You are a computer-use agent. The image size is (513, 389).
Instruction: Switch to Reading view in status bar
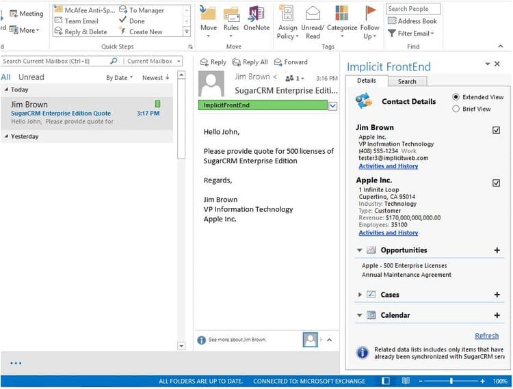click(406, 381)
